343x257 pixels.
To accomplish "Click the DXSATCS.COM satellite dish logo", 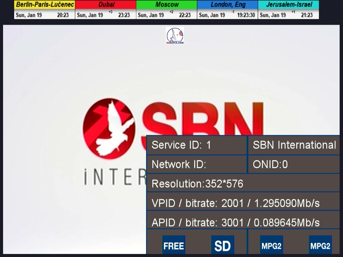I will point(175,35).
